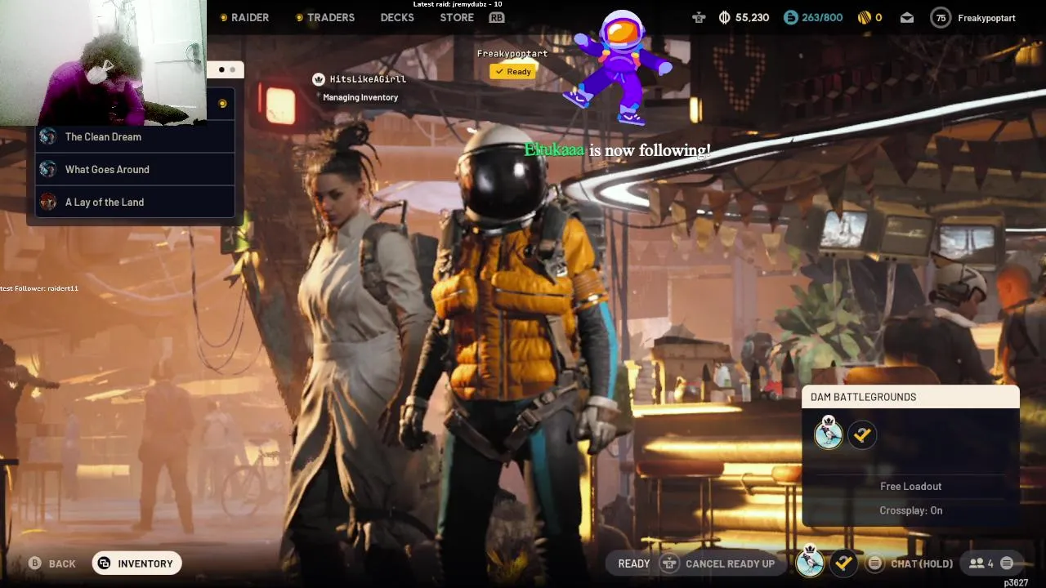Image resolution: width=1046 pixels, height=588 pixels.
Task: Click CANCEL READY UP
Action: (730, 563)
